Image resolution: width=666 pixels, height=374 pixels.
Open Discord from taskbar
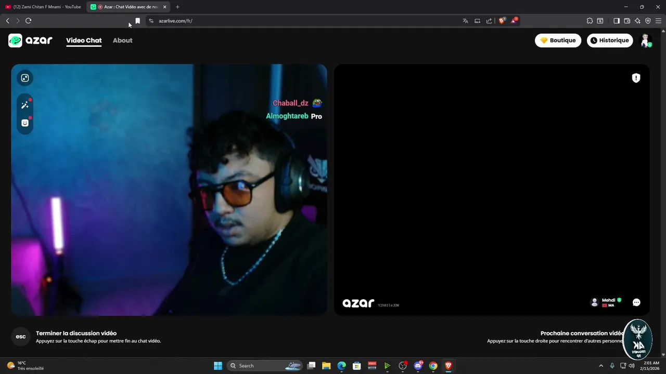[x=418, y=366]
